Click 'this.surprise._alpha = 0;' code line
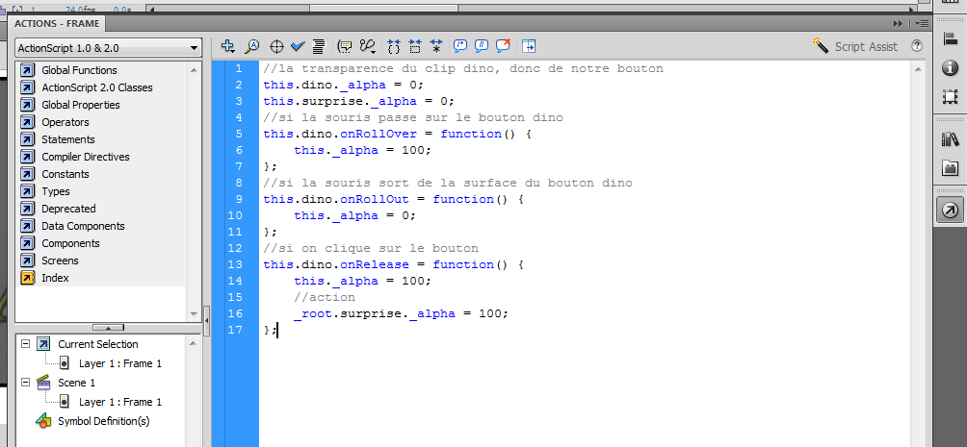The width and height of the screenshot is (967, 447). click(358, 101)
